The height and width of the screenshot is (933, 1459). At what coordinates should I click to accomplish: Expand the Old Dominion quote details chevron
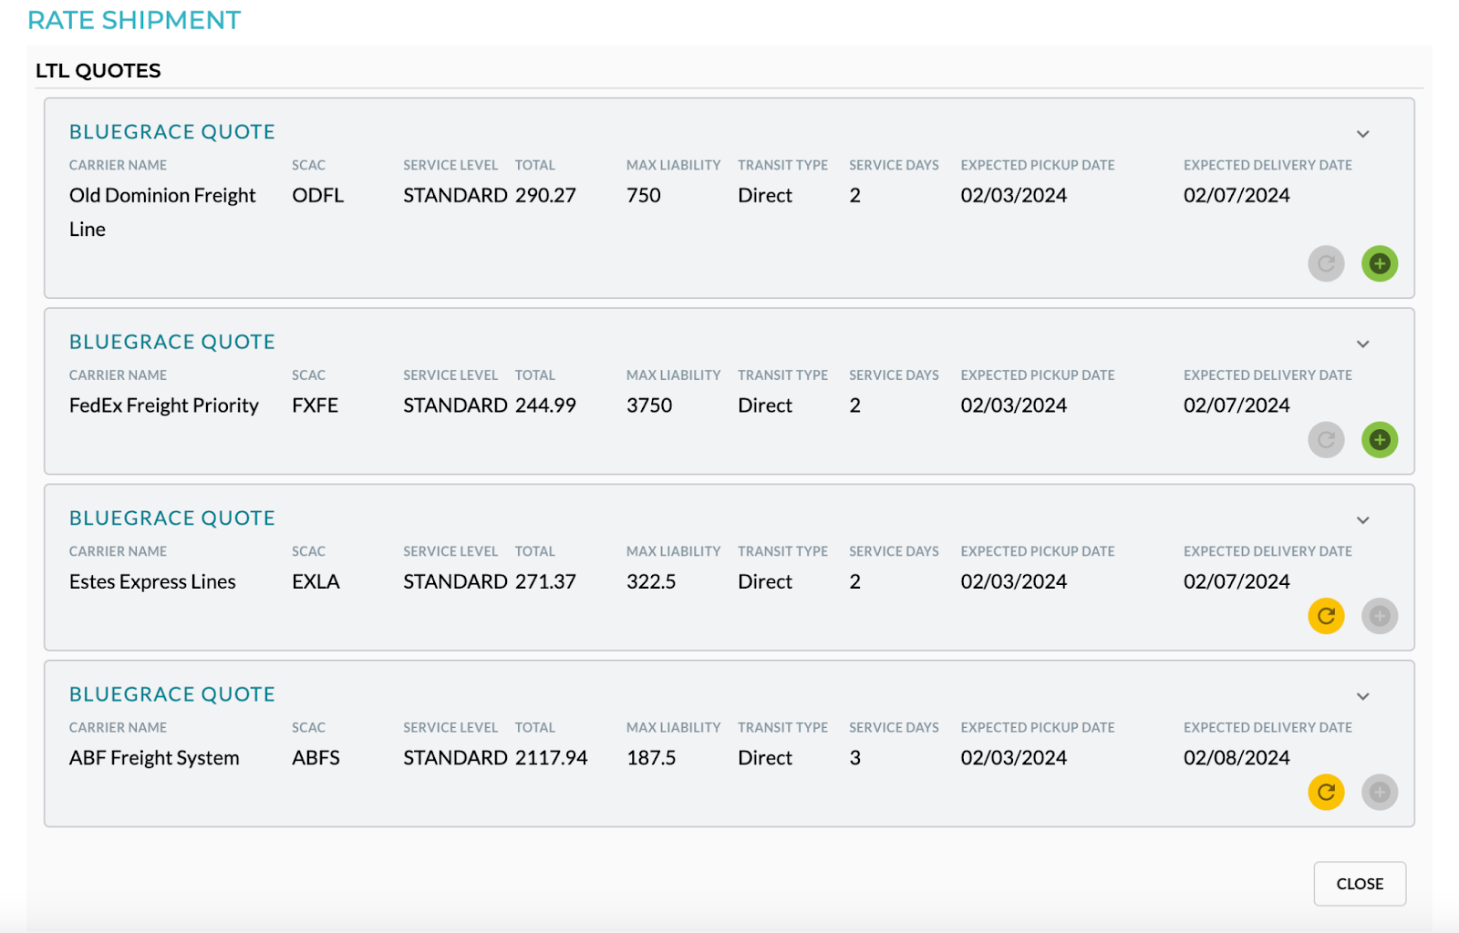(x=1362, y=134)
